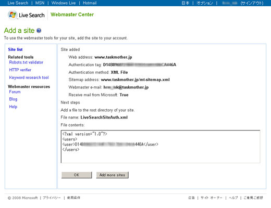Click the sitemap address www.taskmother.jp/mt-sitemap.xml
271x208 pixels.
pyautogui.click(x=135, y=80)
